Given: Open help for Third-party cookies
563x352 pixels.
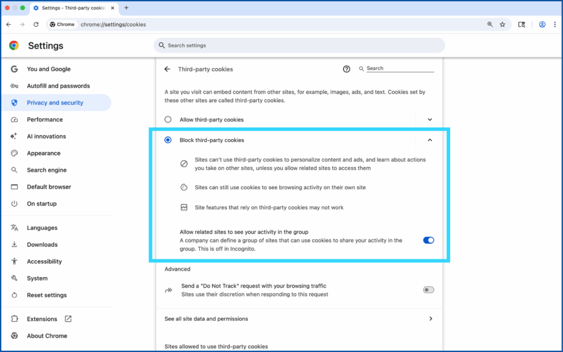Looking at the screenshot, I should pos(346,69).
